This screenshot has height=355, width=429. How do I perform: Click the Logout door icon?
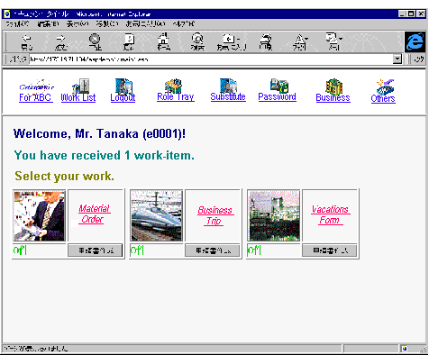tap(123, 86)
